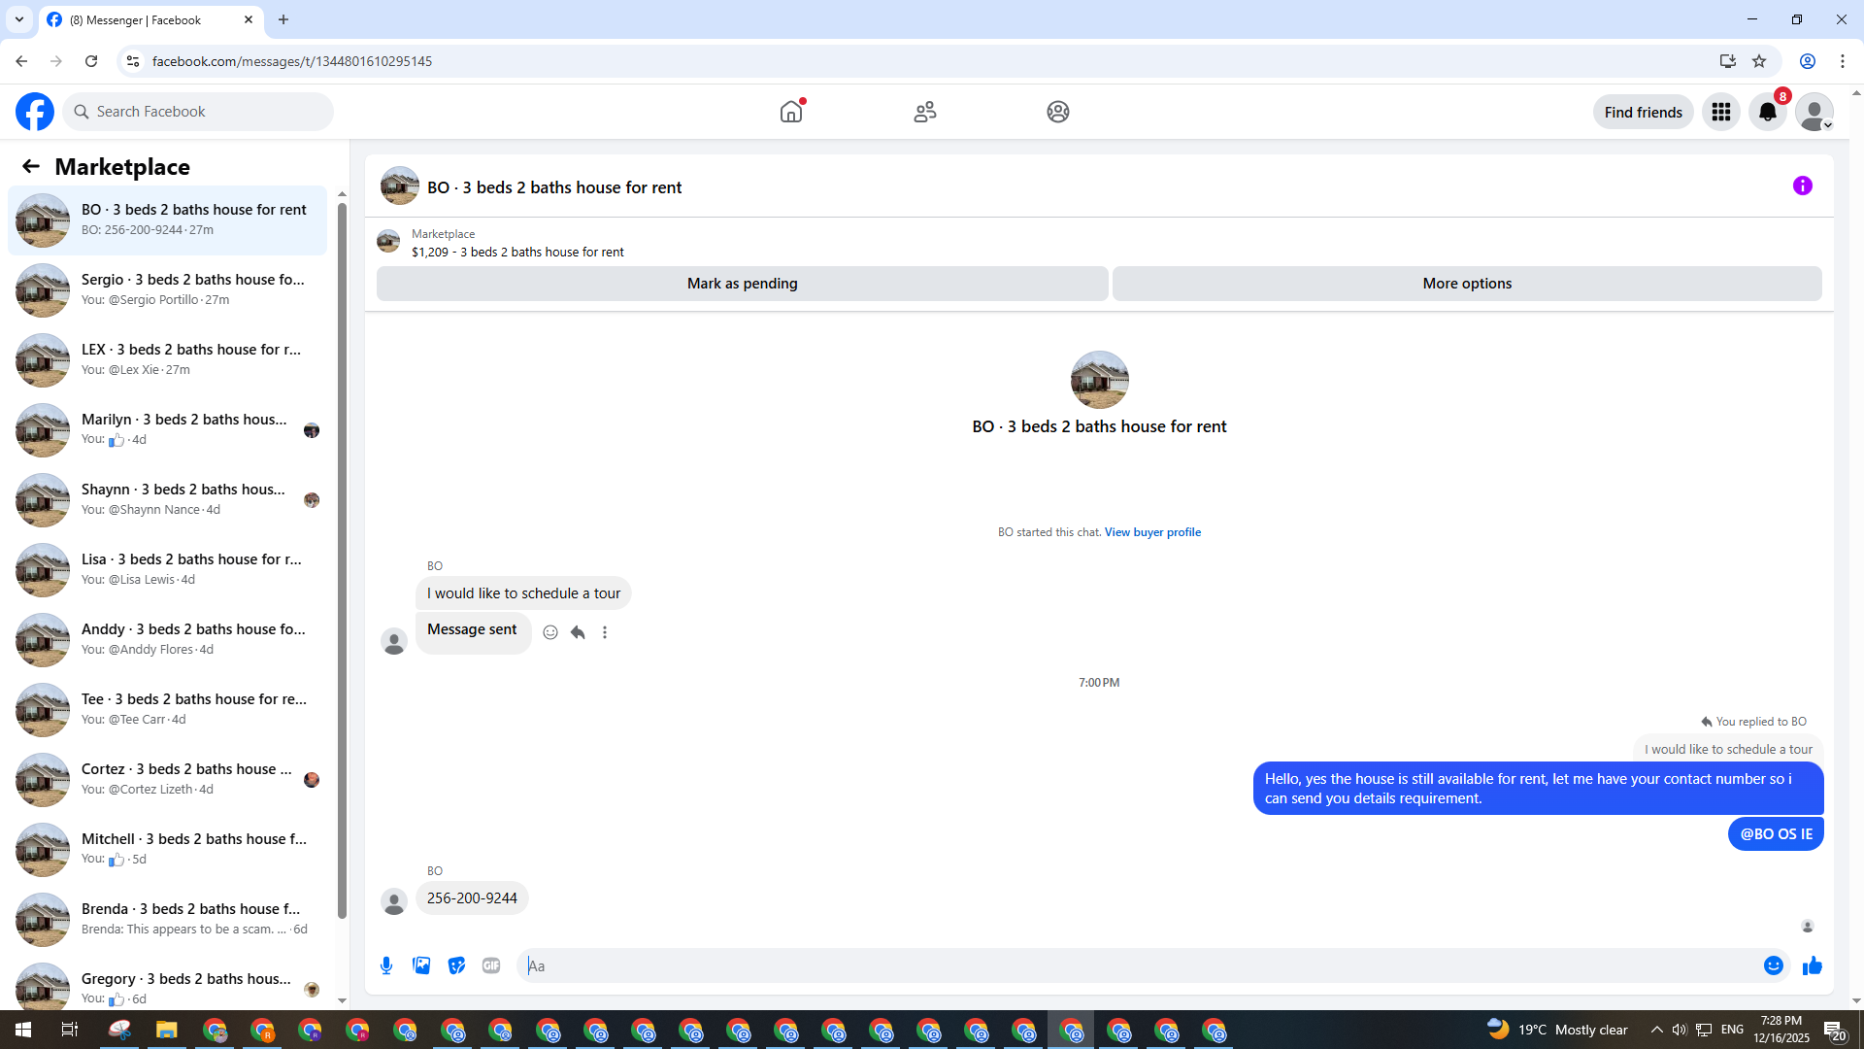1864x1049 pixels.
Task: Focus the Search Facebook field
Action: click(x=198, y=112)
